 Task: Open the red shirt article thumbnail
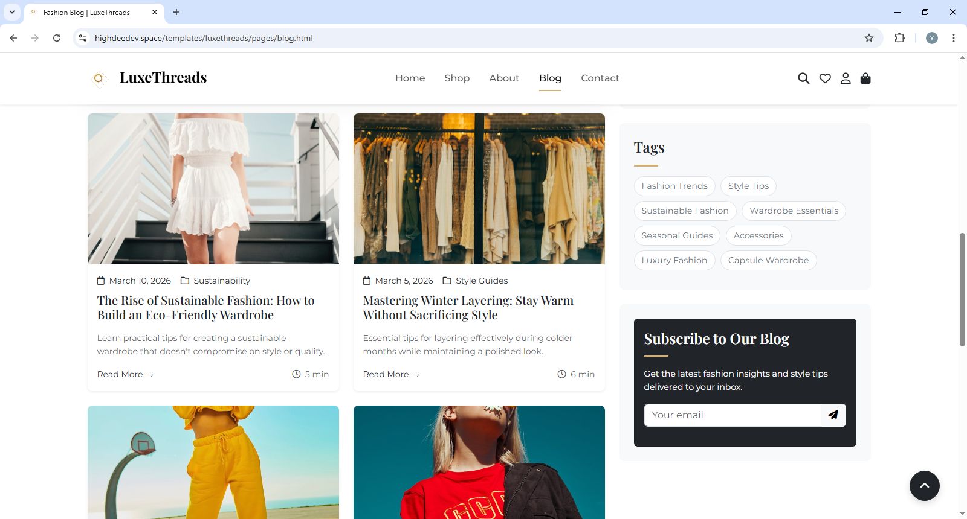479,462
